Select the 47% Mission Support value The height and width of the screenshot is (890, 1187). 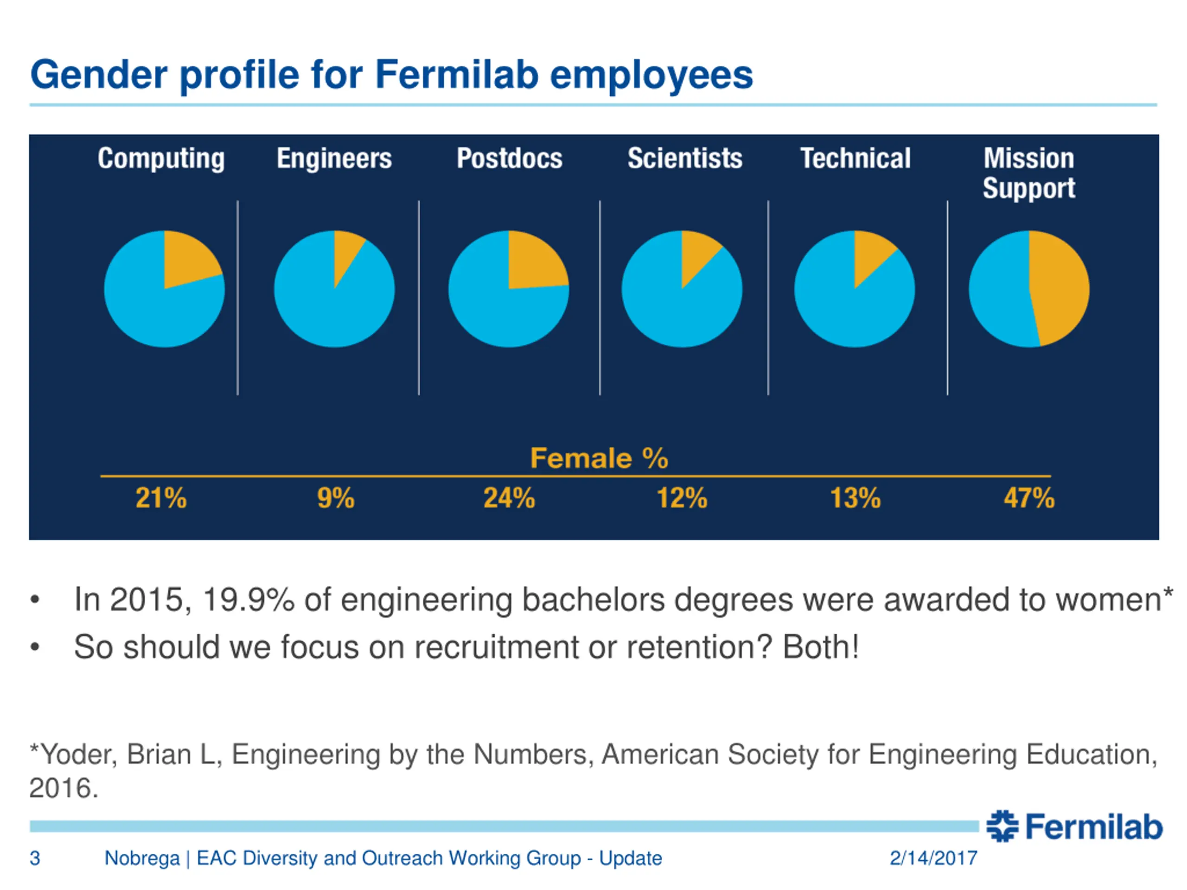pyautogui.click(x=1029, y=498)
